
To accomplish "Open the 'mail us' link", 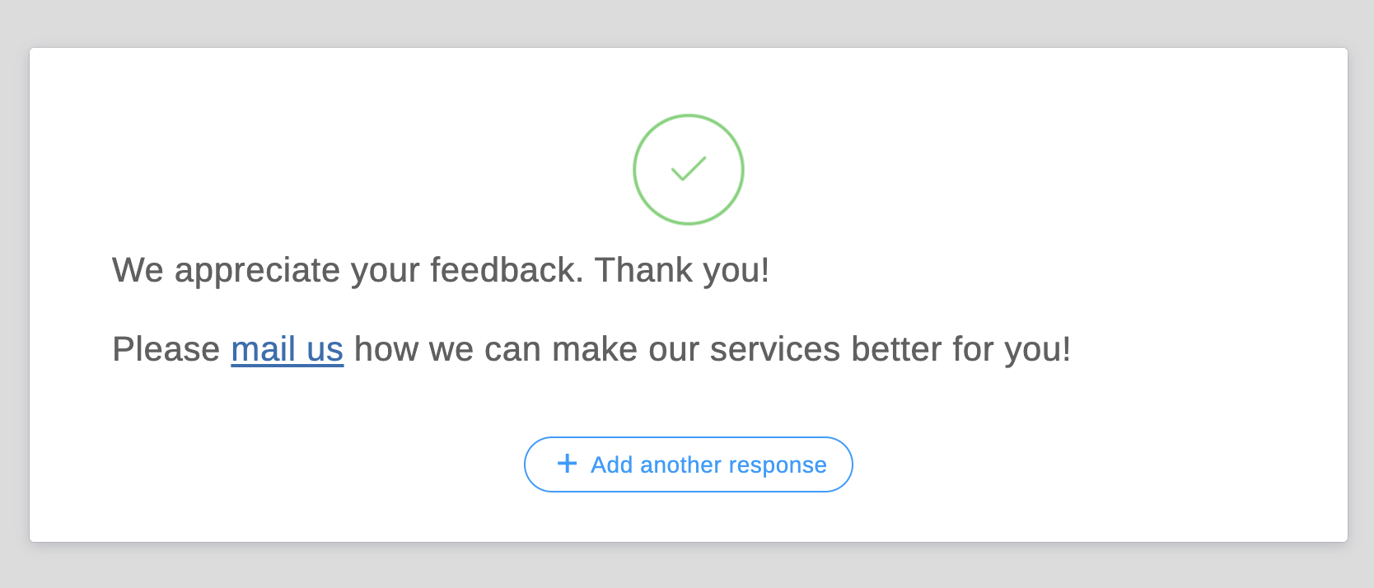I will [287, 349].
